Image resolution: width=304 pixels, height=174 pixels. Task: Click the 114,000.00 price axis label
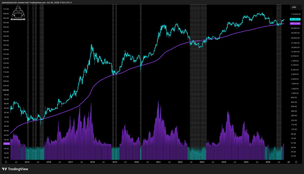296,14
